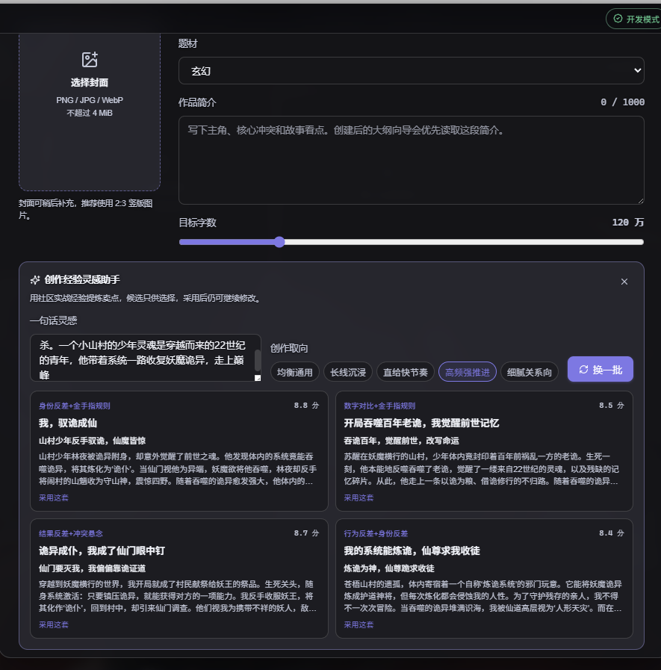661x670 pixels.
Task: Click the tag 数字对比+金手指规则
Action: (379, 406)
